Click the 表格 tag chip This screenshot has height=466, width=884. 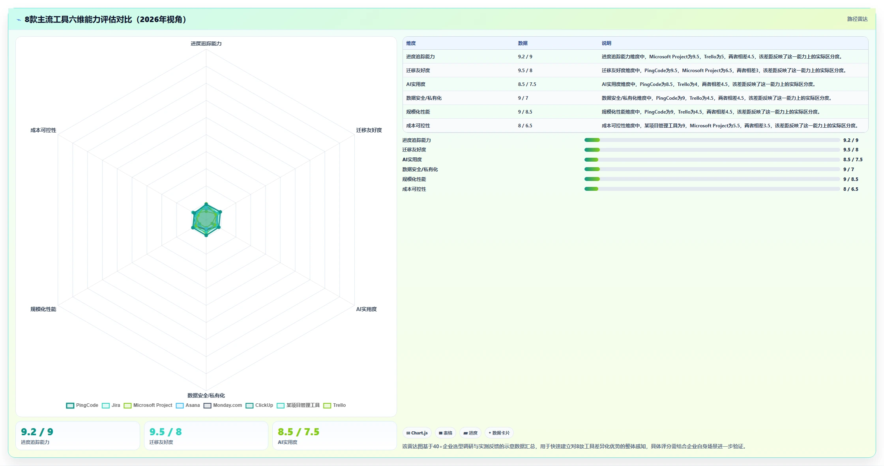tap(446, 433)
